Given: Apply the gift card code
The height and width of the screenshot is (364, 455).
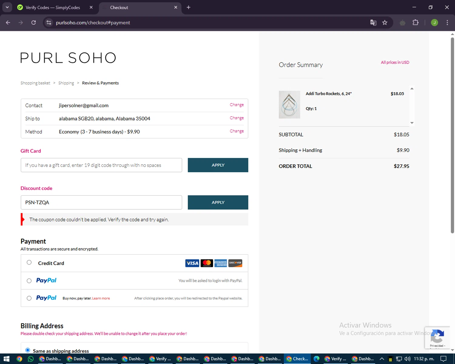Looking at the screenshot, I should pos(218,165).
